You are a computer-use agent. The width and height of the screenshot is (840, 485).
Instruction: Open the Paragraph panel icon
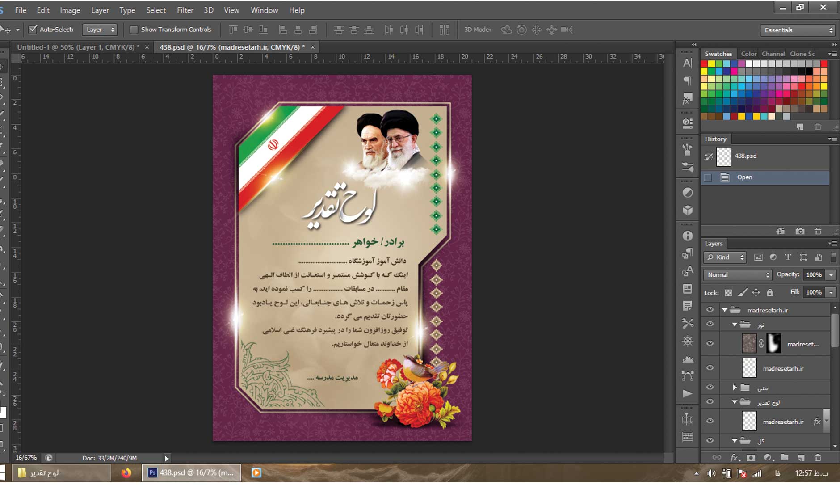(x=688, y=80)
